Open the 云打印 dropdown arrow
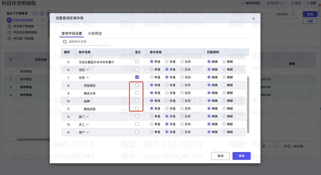 tap(284, 3)
